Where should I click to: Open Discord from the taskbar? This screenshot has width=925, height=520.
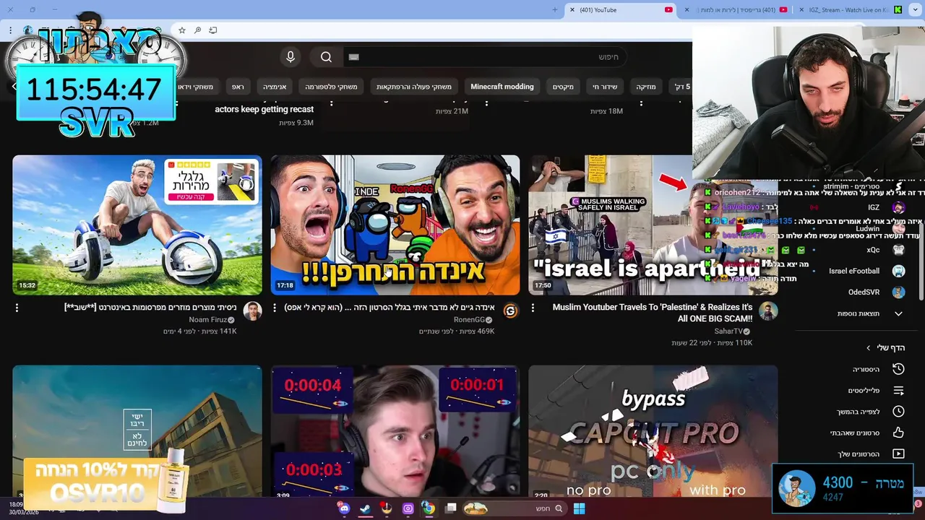(x=344, y=508)
